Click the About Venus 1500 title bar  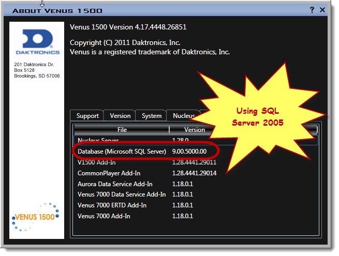click(x=155, y=10)
